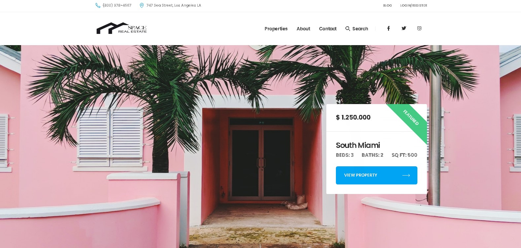Click the South Miami property title
The height and width of the screenshot is (248, 521).
click(358, 145)
